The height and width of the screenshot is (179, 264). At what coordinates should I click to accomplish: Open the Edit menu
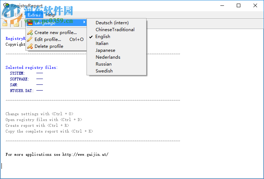(19, 15)
